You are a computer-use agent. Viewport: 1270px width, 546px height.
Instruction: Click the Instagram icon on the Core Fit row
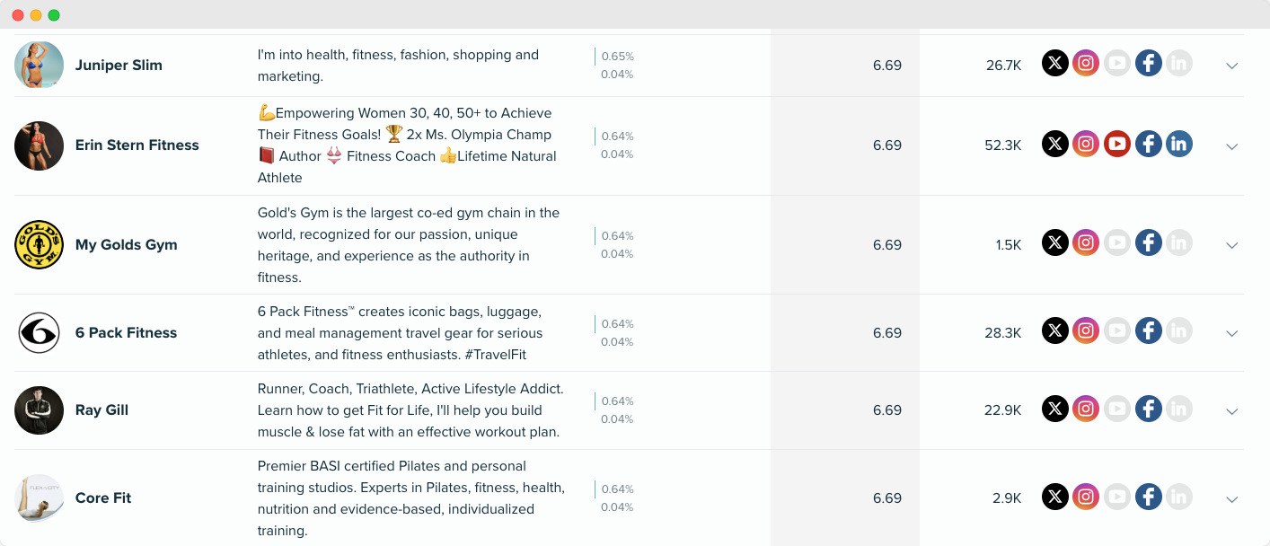click(1086, 496)
